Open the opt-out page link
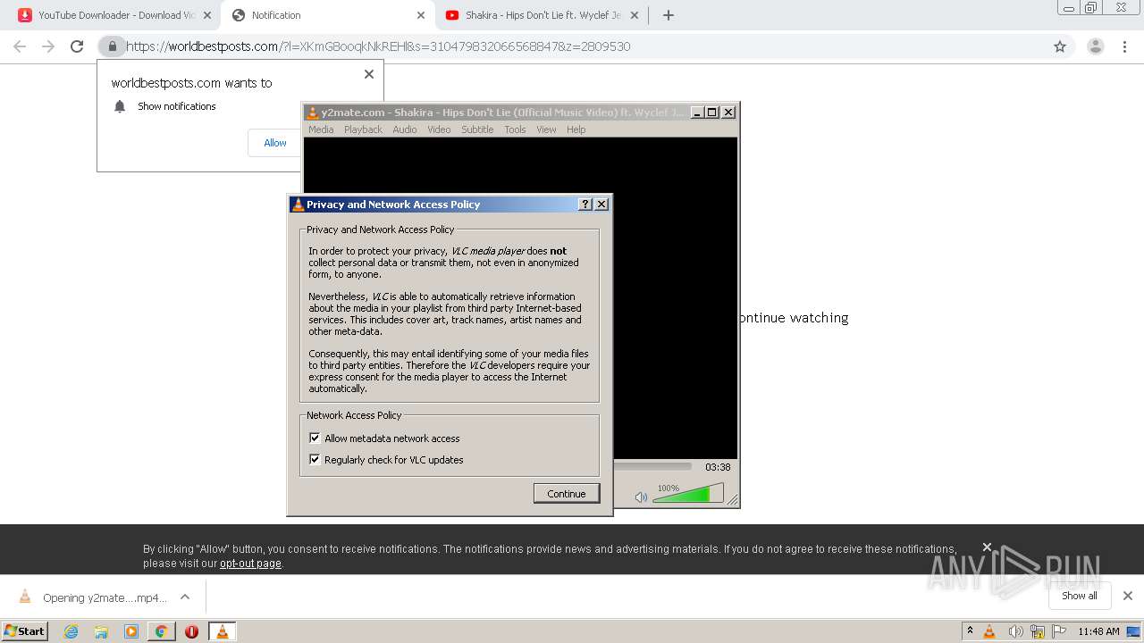This screenshot has height=643, width=1144. [250, 564]
